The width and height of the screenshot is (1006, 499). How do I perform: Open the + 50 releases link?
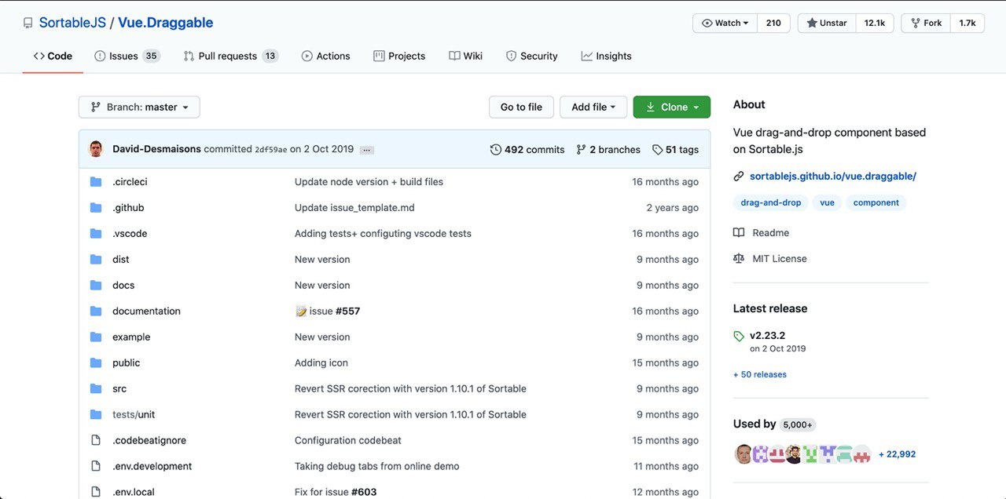click(x=760, y=375)
